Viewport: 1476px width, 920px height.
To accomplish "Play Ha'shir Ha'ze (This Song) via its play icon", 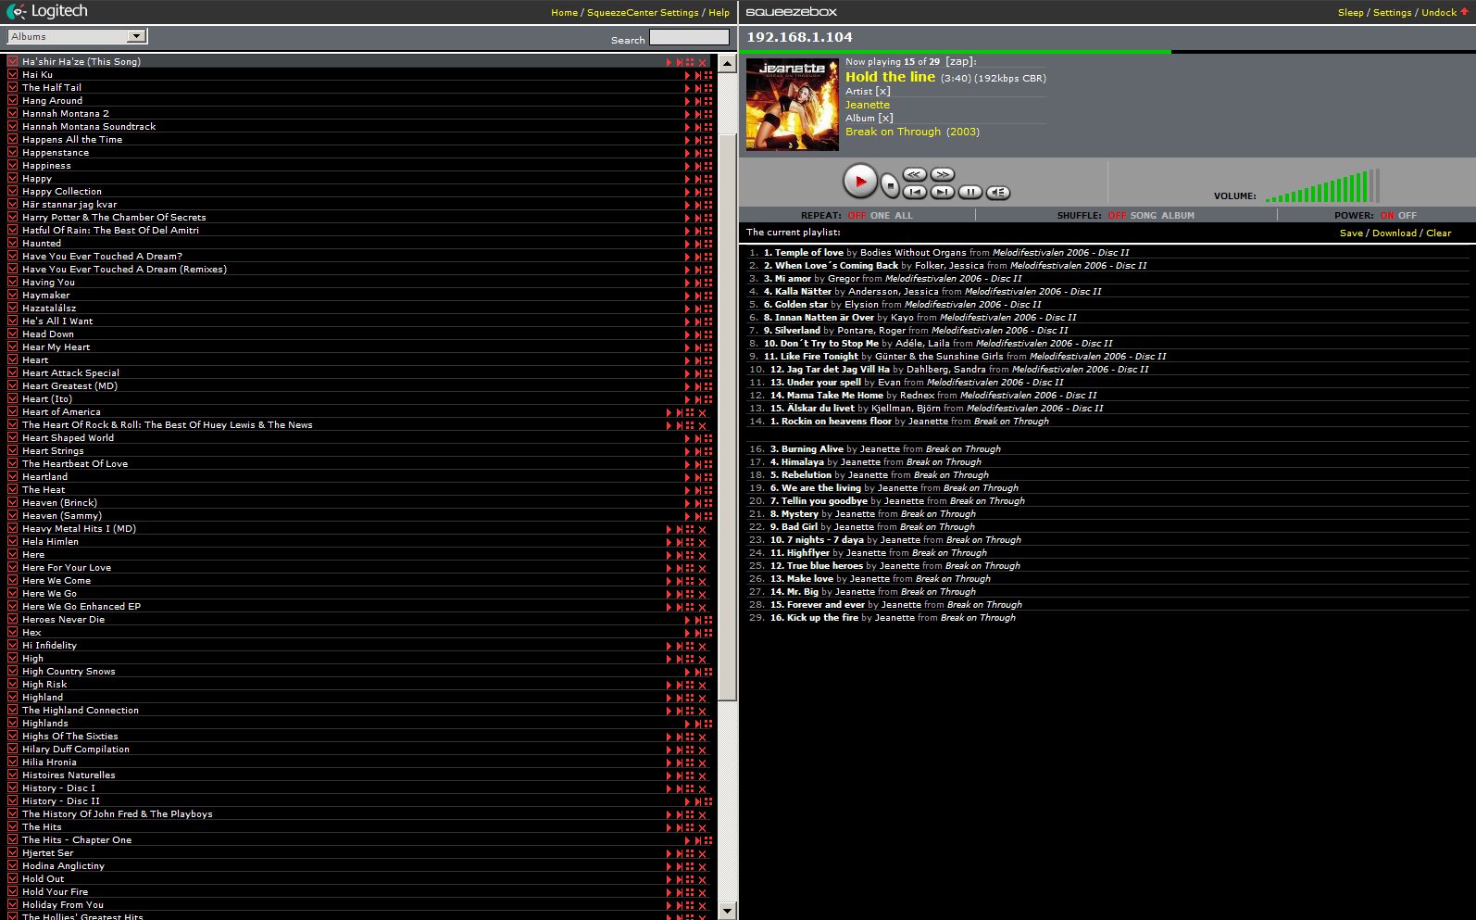I will [x=669, y=62].
